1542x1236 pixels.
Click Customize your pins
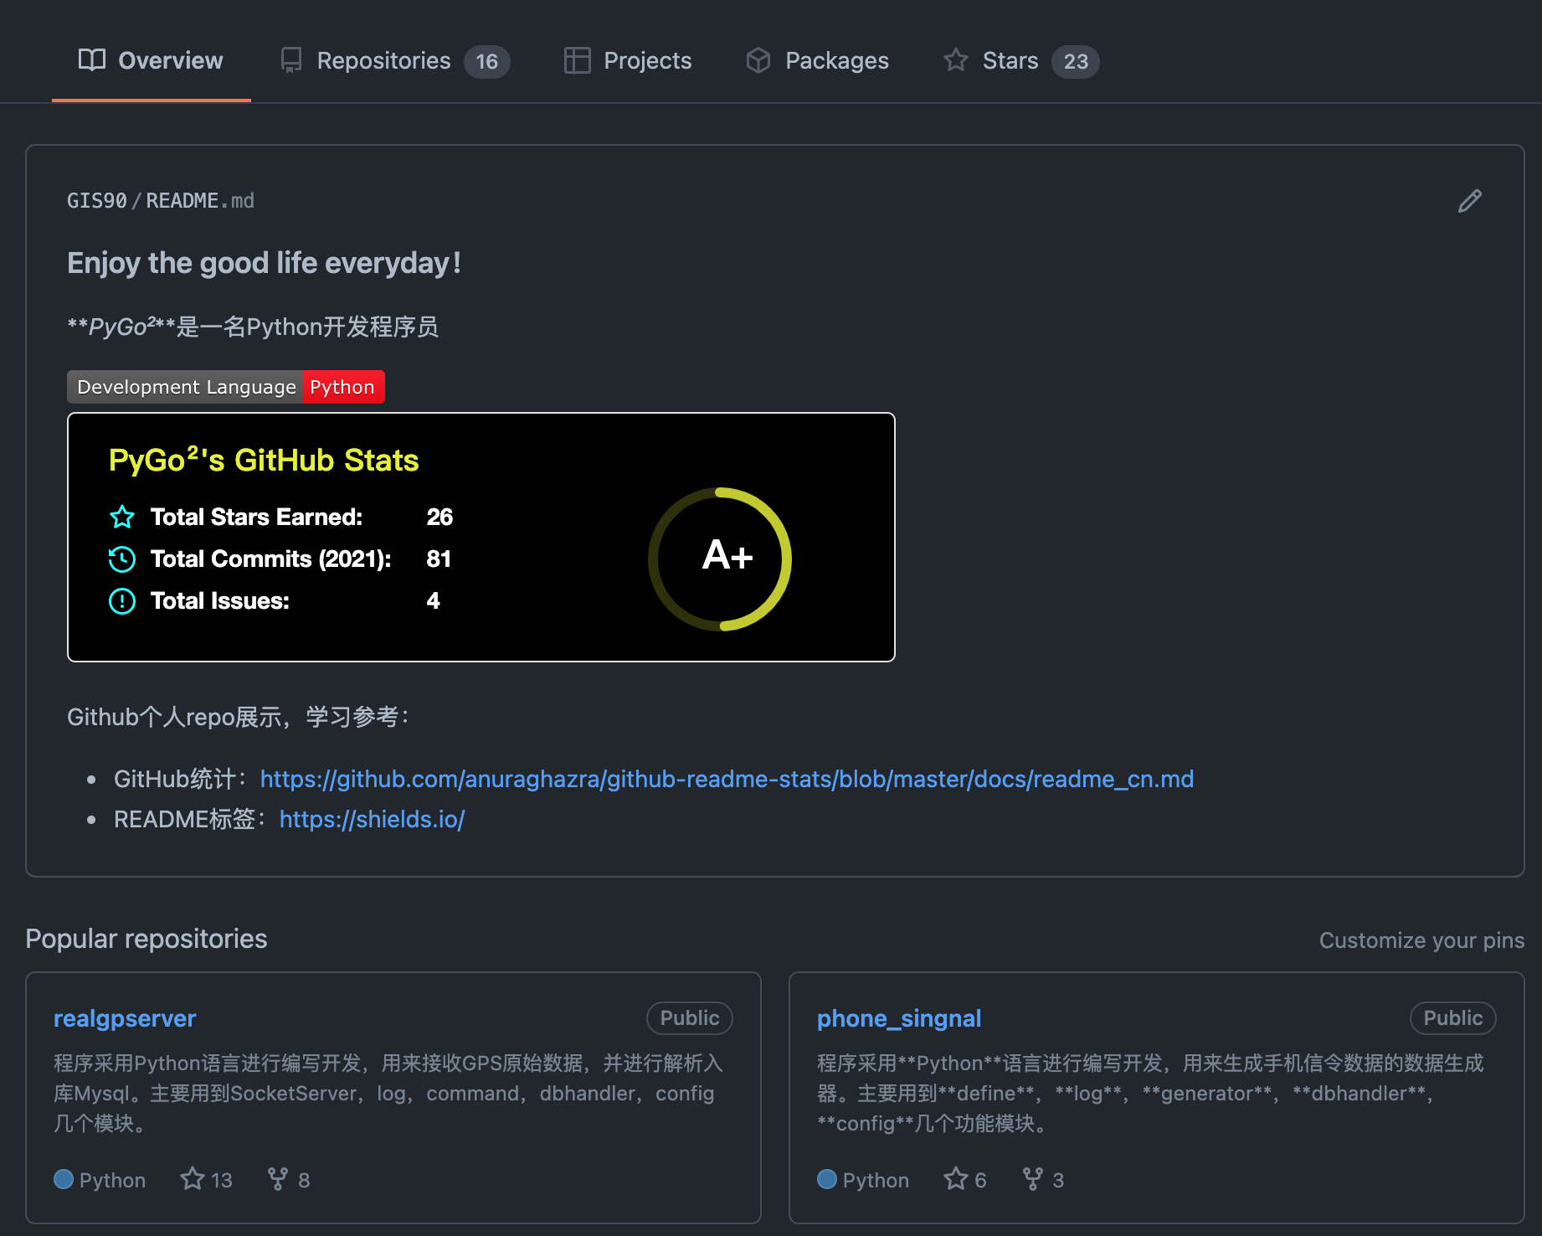pos(1421,940)
